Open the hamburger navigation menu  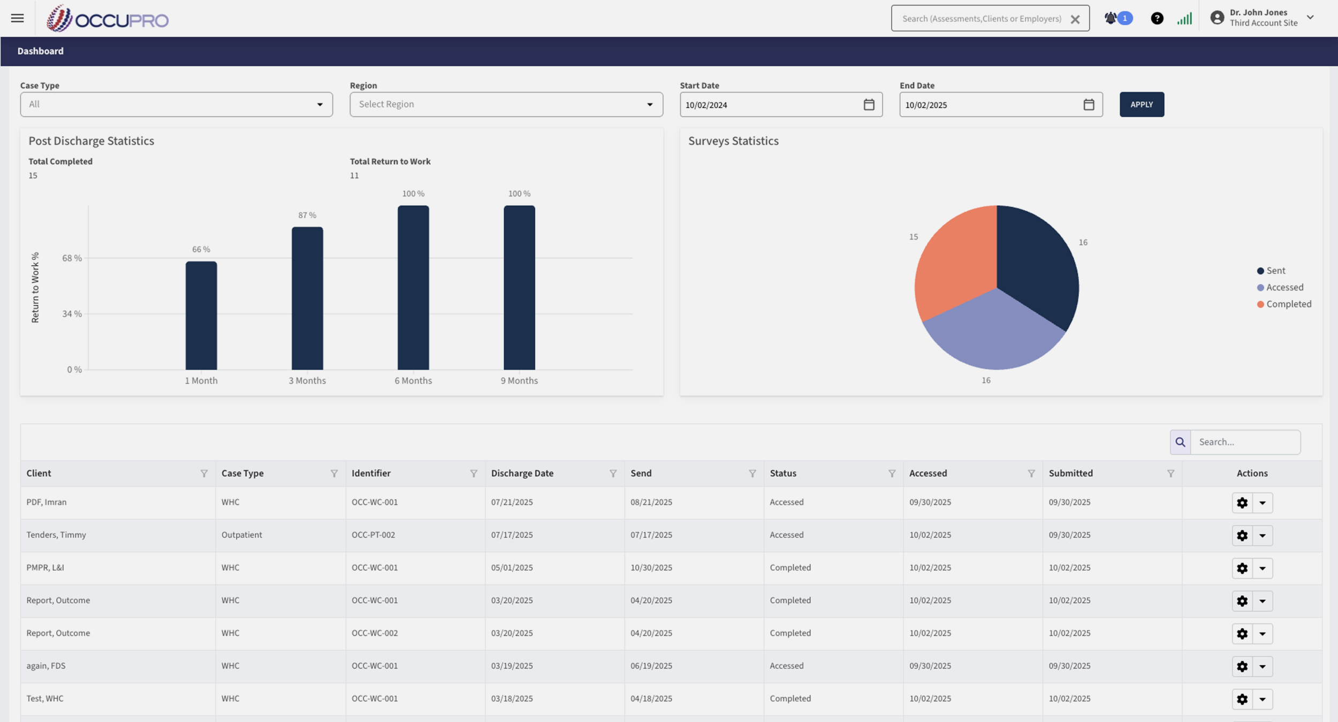coord(17,18)
